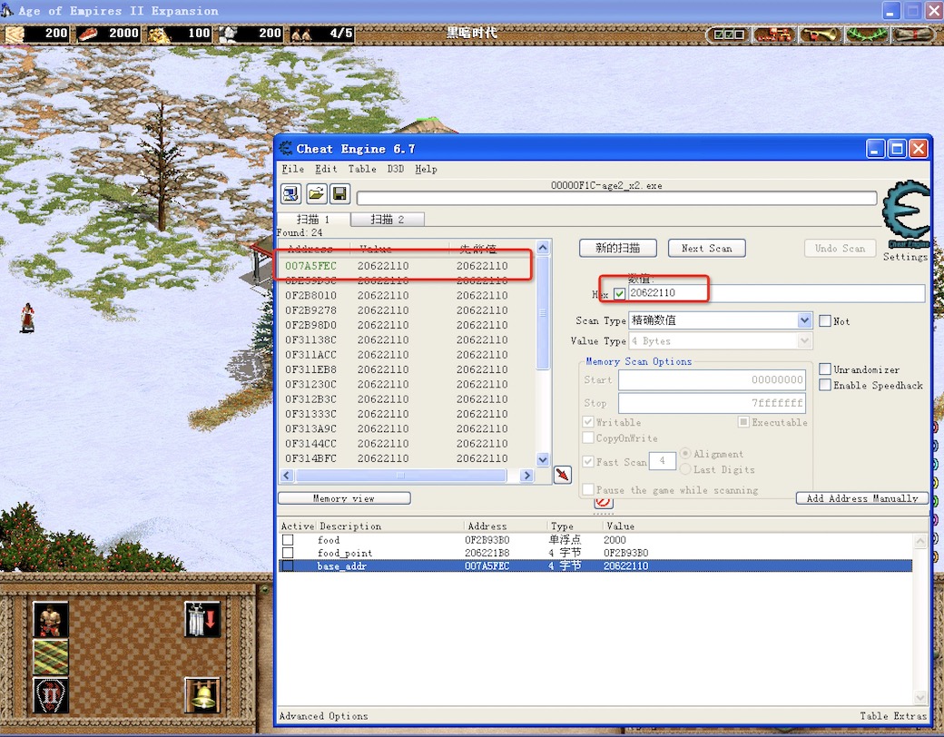Toggle the Writable checkbox
The width and height of the screenshot is (944, 737).
tap(588, 422)
